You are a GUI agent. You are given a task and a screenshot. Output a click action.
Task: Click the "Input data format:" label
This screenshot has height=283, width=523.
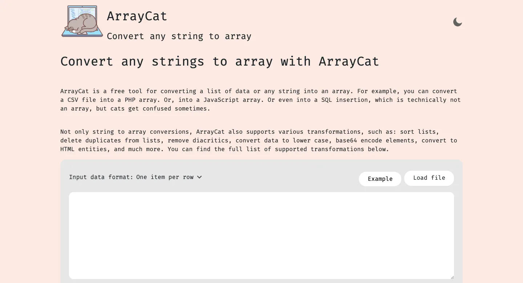[101, 177]
